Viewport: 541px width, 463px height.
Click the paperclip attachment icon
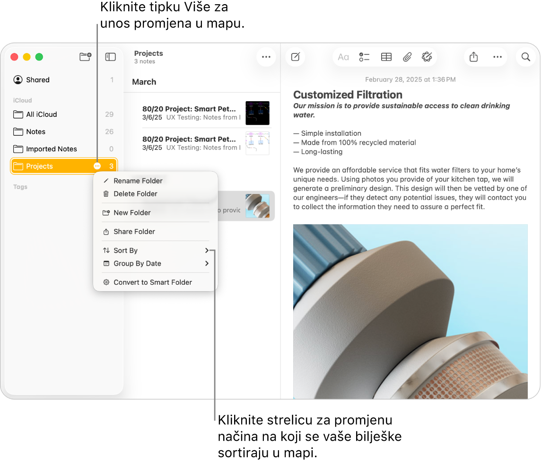click(407, 57)
